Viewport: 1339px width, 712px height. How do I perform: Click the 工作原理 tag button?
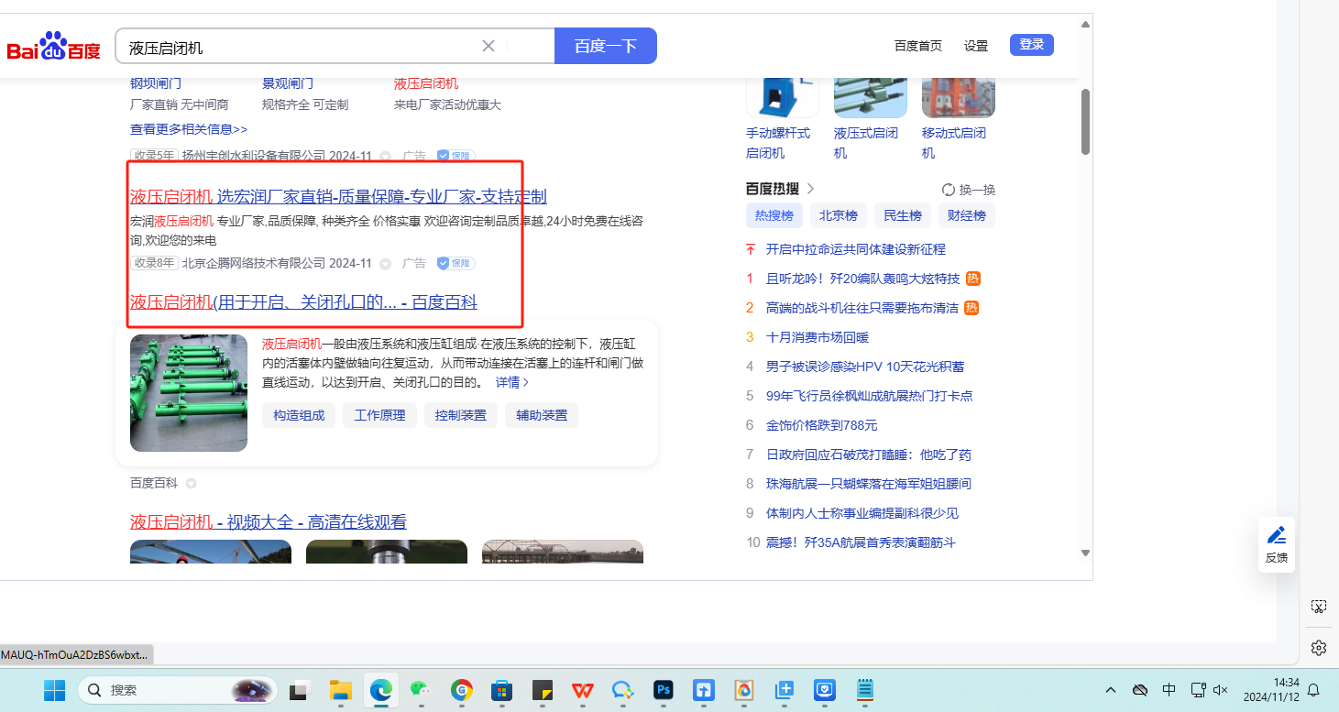click(x=380, y=415)
